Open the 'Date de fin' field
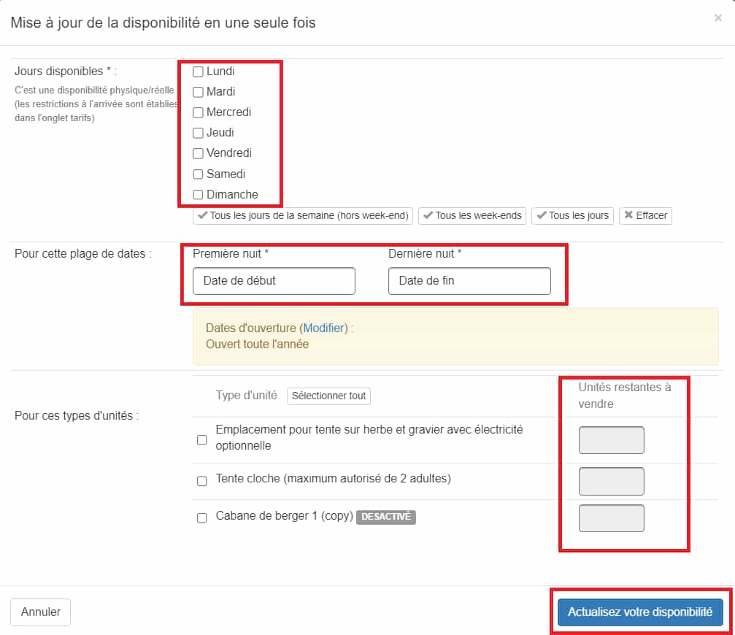This screenshot has width=735, height=635. pos(469,281)
